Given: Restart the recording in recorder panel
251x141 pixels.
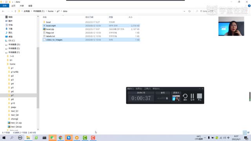Looking at the screenshot, I should (185, 97).
